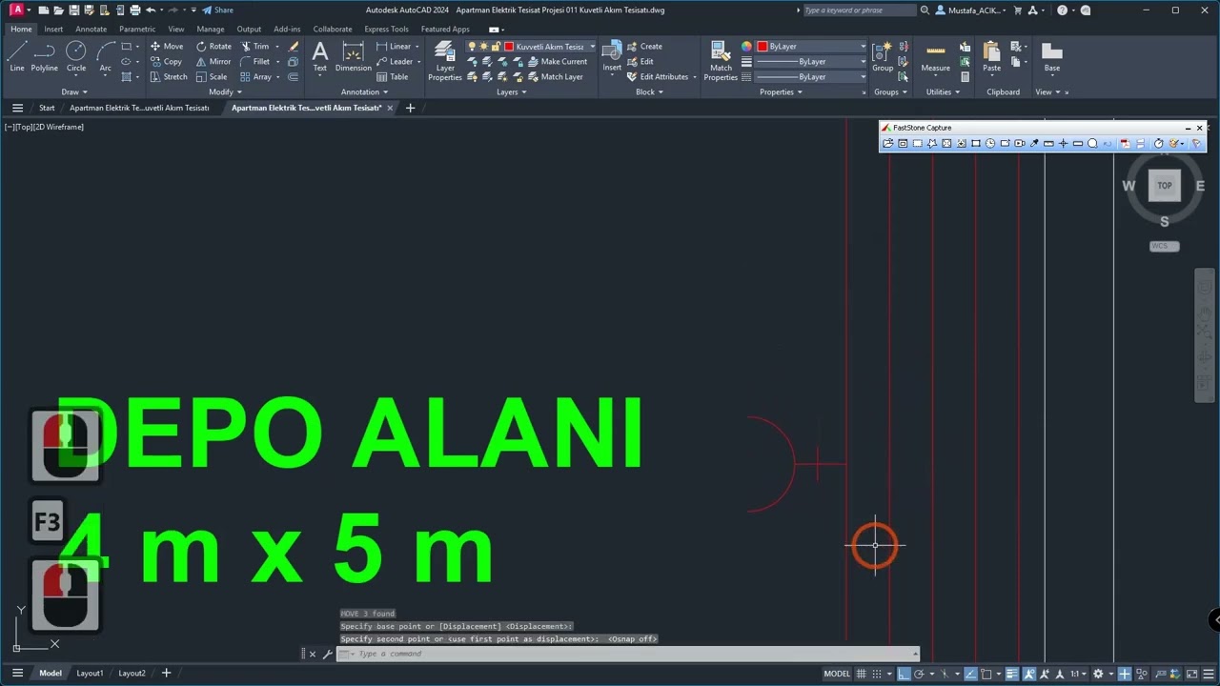1220x686 pixels.
Task: Toggle 2D object snap in status bar
Action: [986, 674]
